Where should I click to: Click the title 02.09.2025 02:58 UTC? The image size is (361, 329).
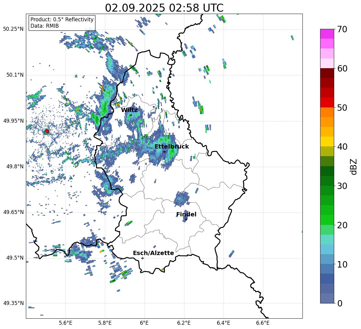coord(164,8)
